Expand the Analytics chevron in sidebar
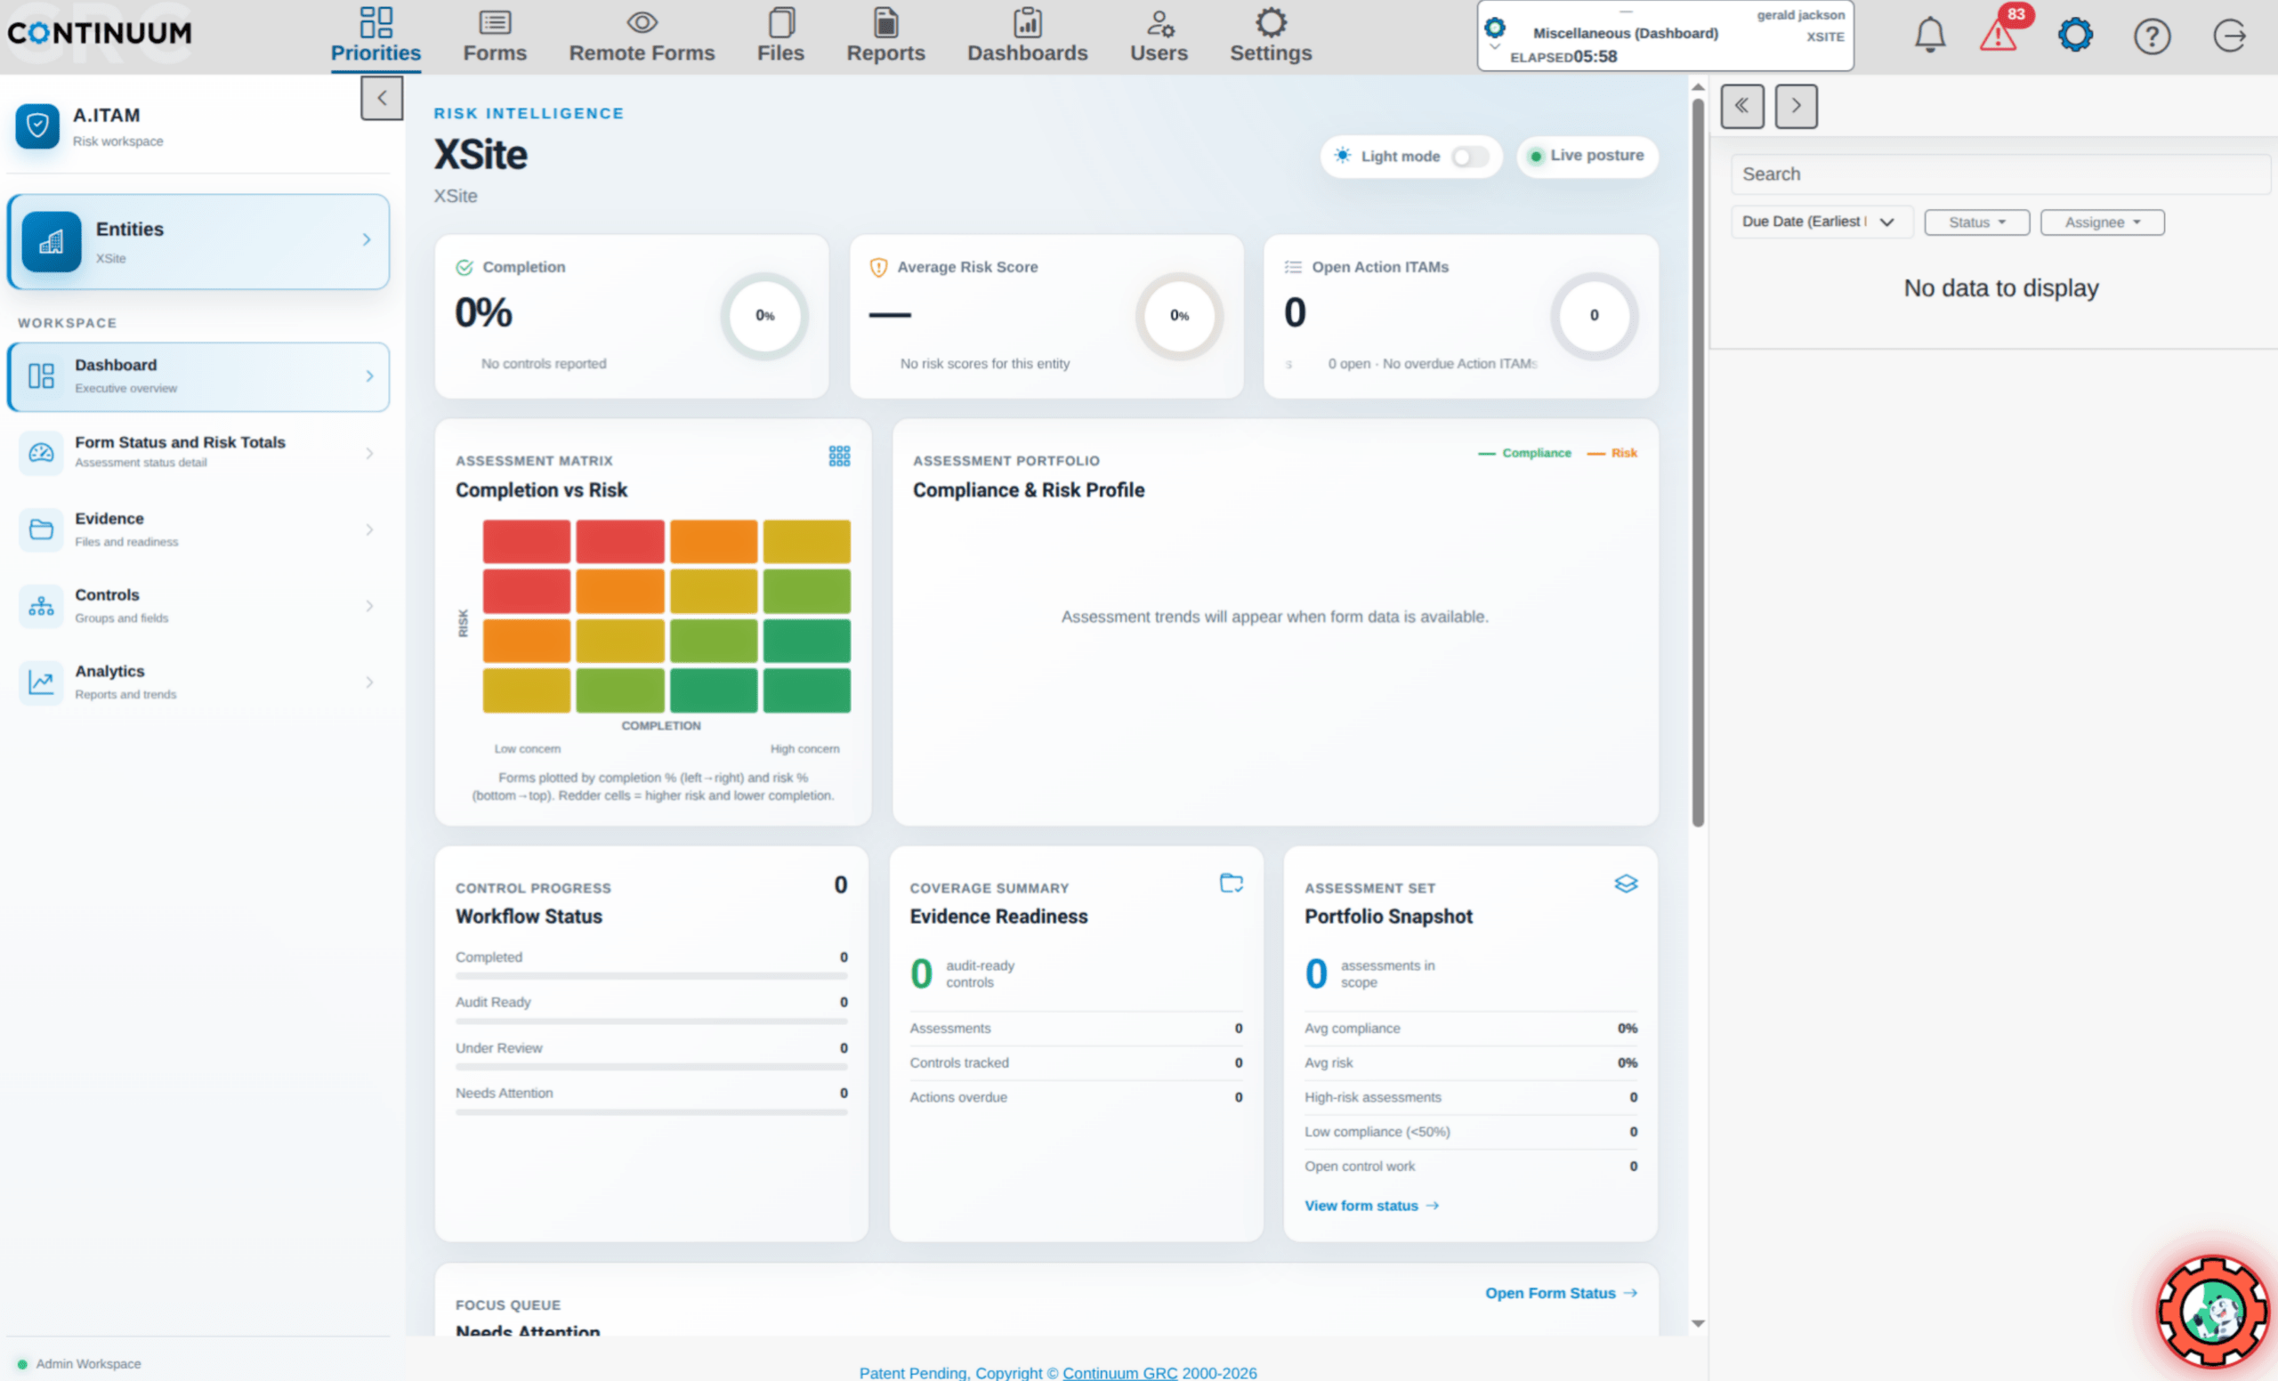 click(x=370, y=683)
